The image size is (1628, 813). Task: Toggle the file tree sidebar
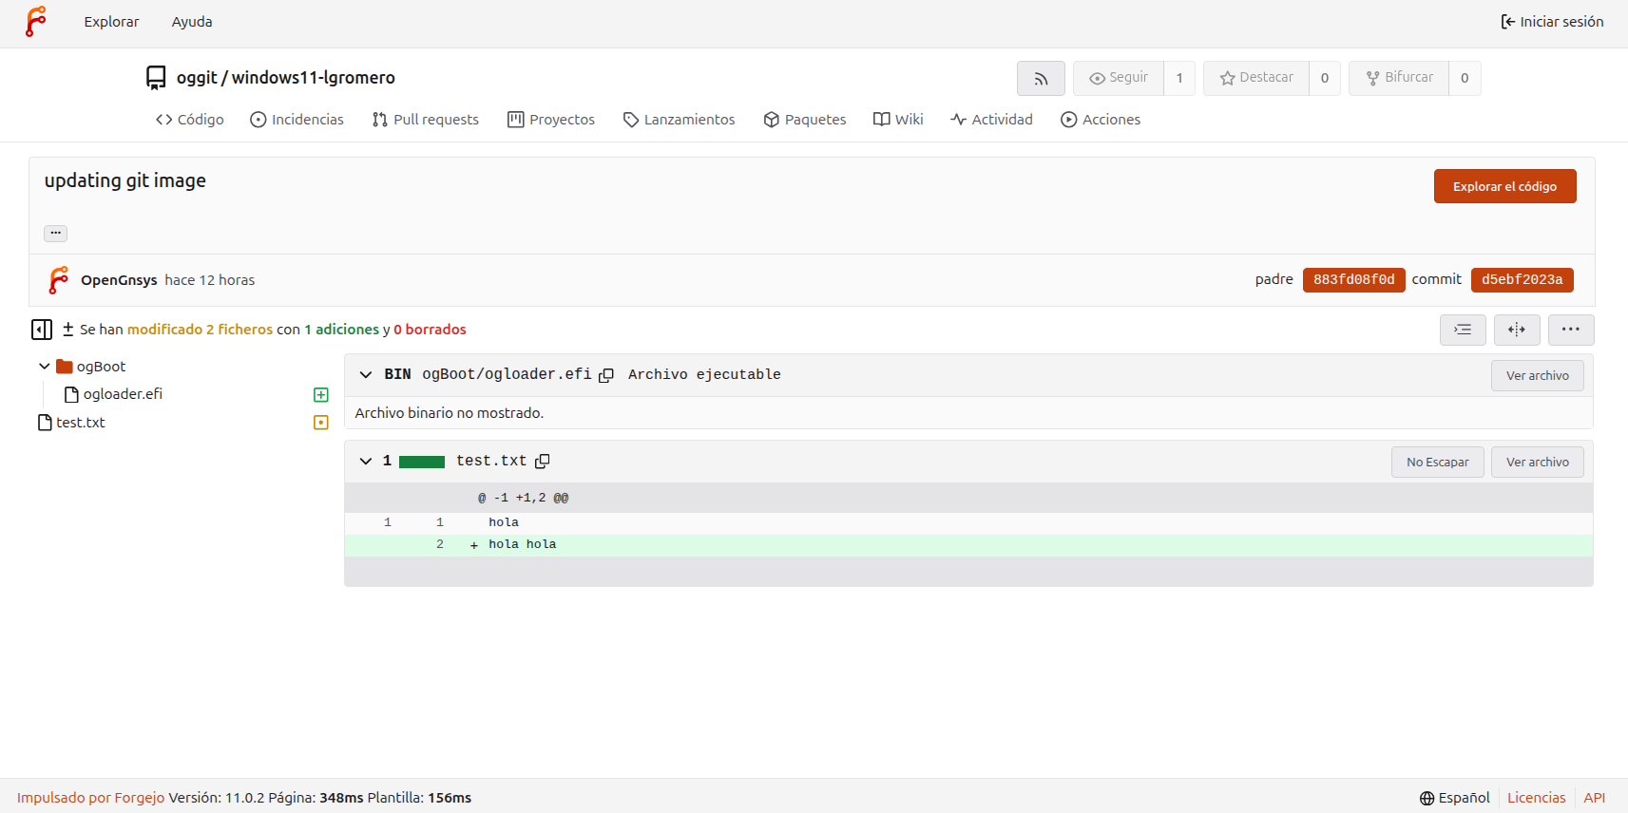tap(42, 330)
